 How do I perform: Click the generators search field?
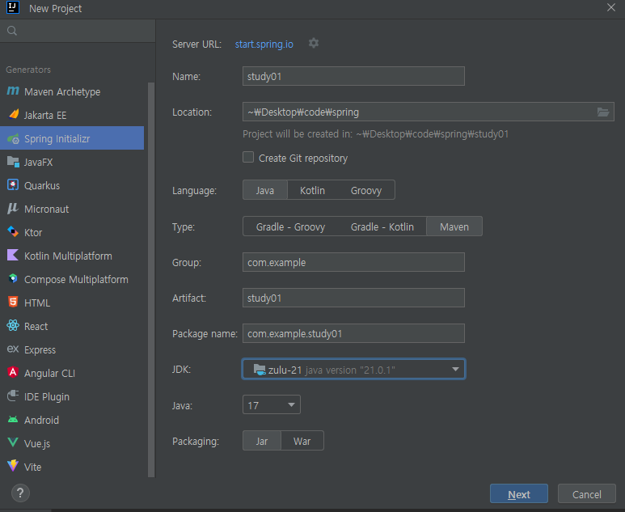(78, 31)
